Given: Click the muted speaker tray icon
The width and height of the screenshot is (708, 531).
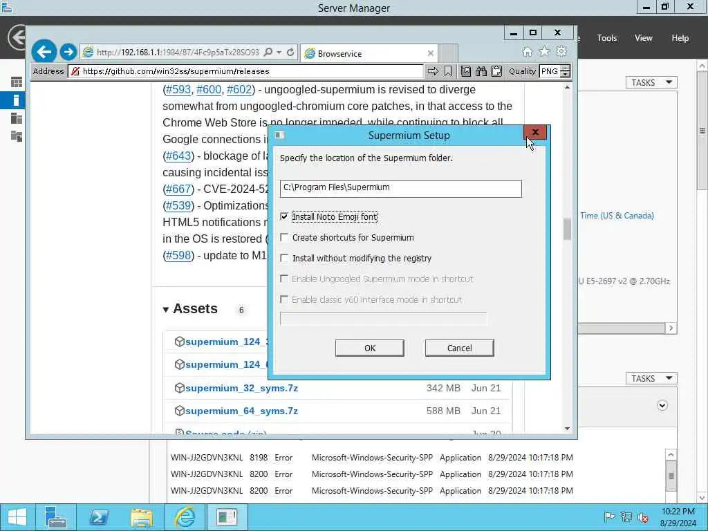Looking at the screenshot, I should point(644,517).
